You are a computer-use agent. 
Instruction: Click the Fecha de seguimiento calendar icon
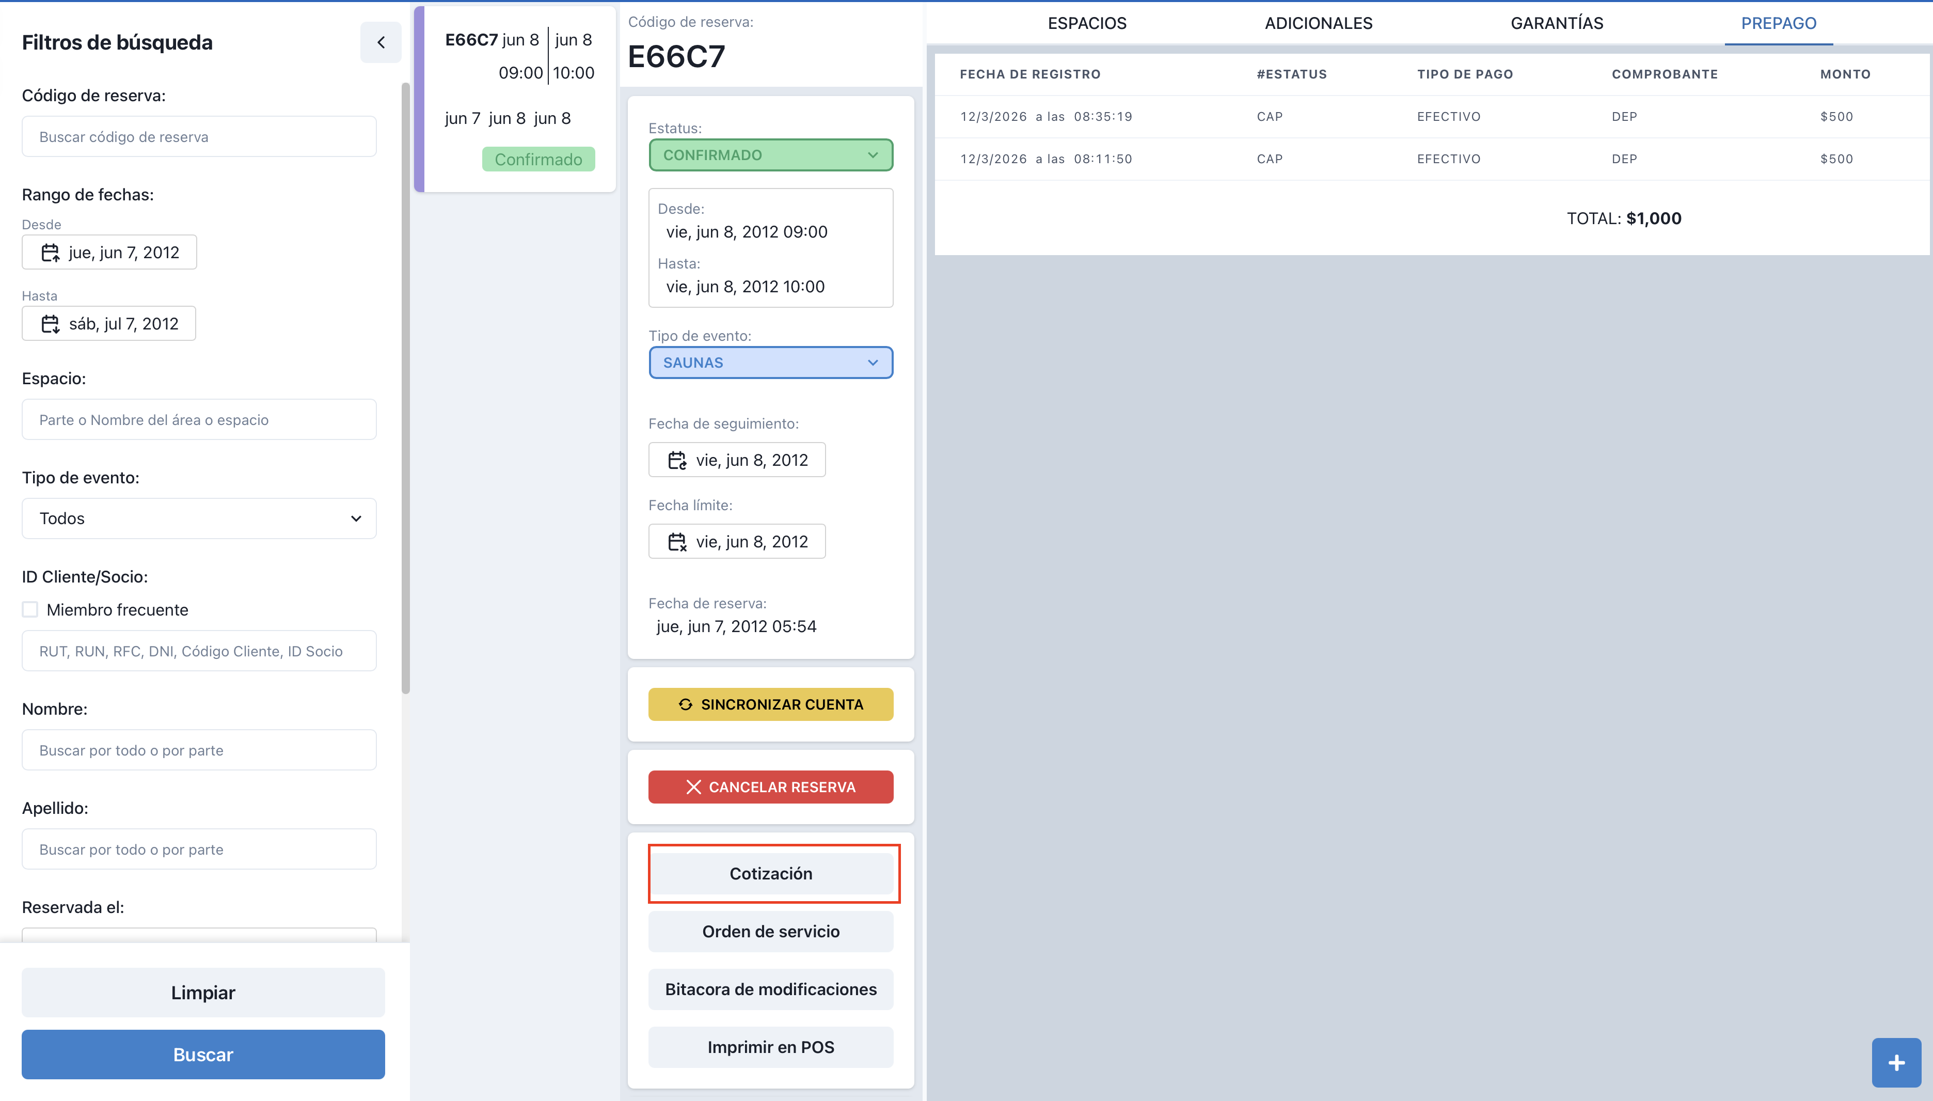click(x=676, y=460)
